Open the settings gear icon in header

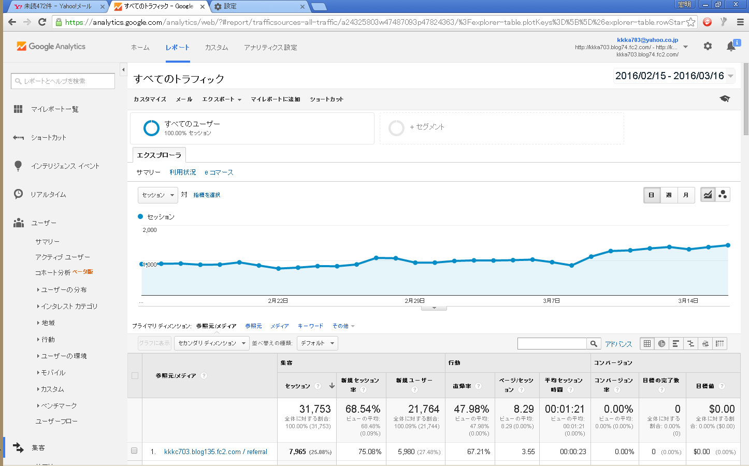pos(708,46)
